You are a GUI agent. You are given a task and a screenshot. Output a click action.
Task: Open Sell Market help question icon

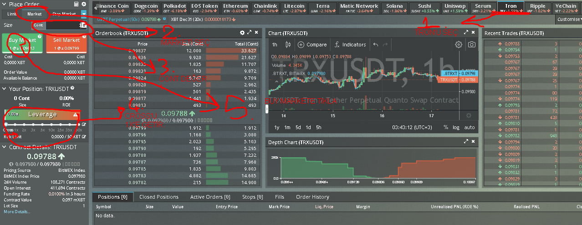[84, 36]
